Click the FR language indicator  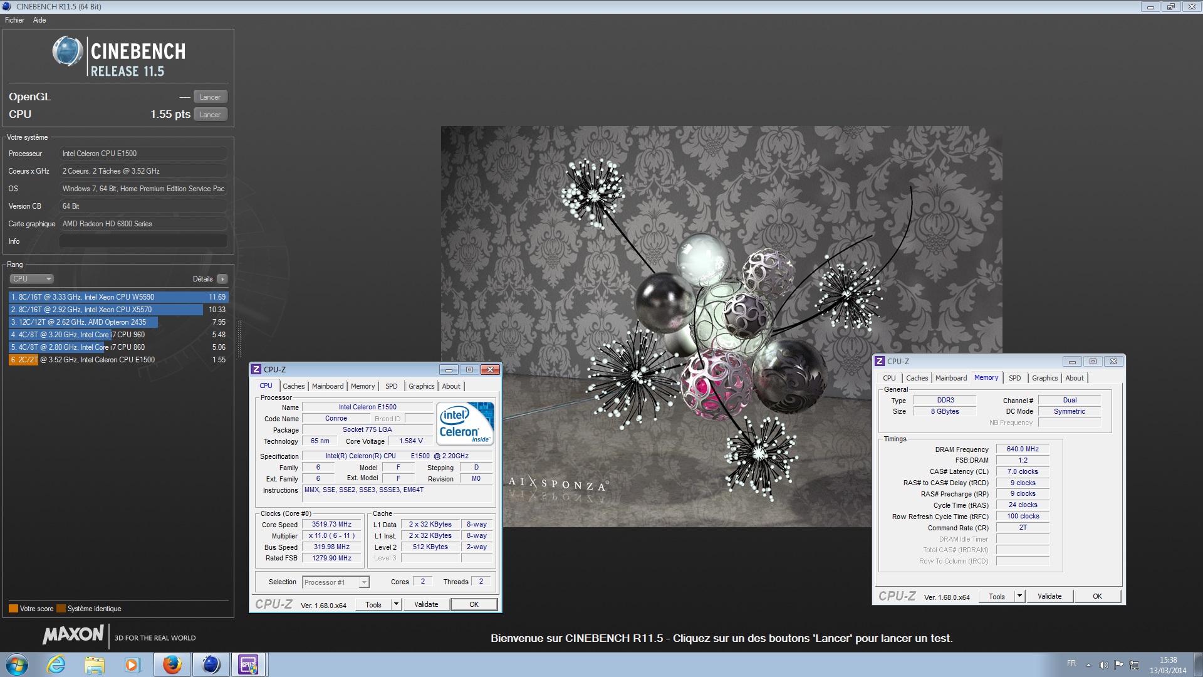1071,664
